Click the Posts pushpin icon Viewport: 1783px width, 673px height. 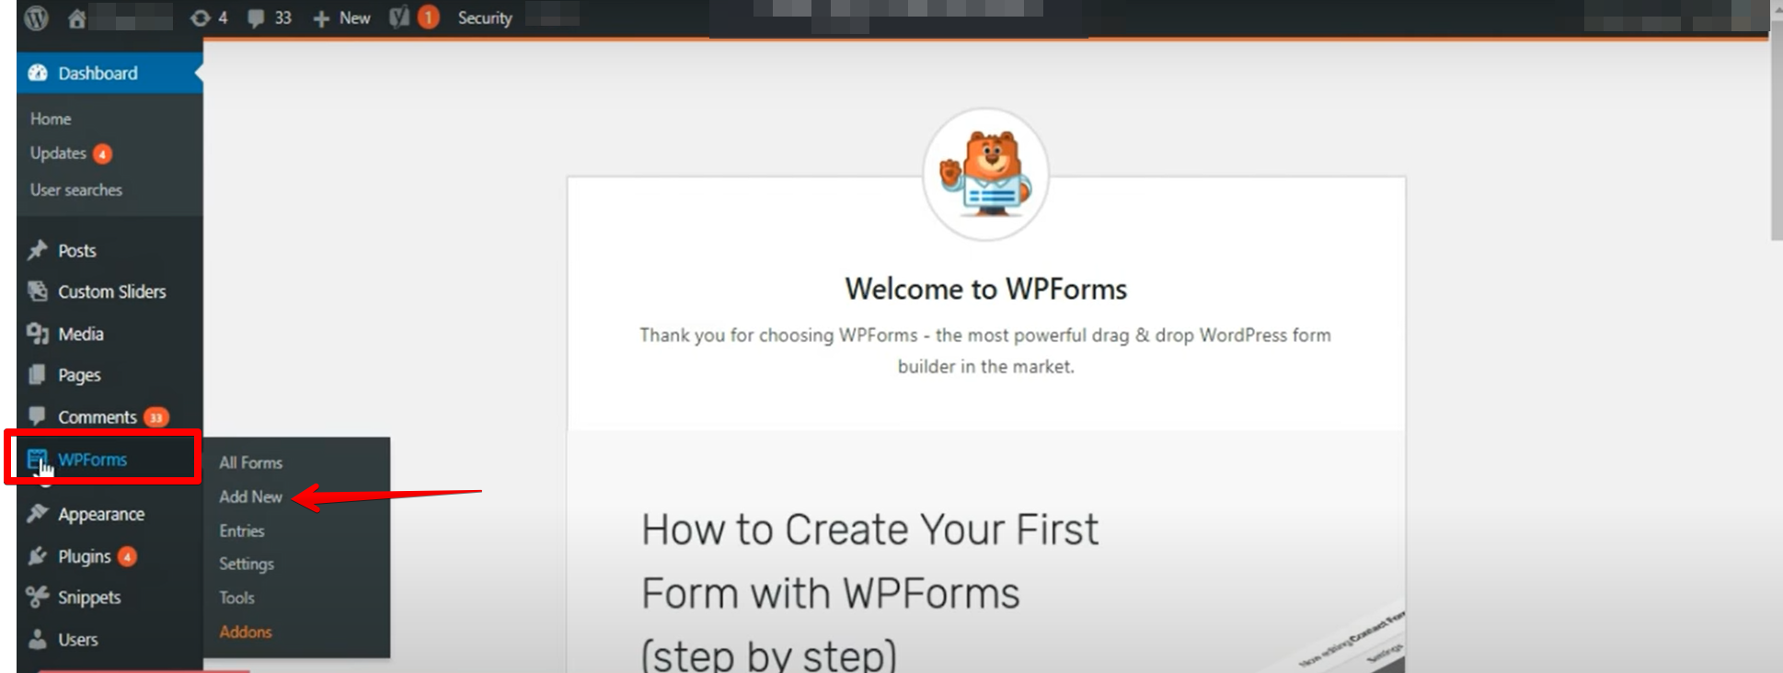37,250
